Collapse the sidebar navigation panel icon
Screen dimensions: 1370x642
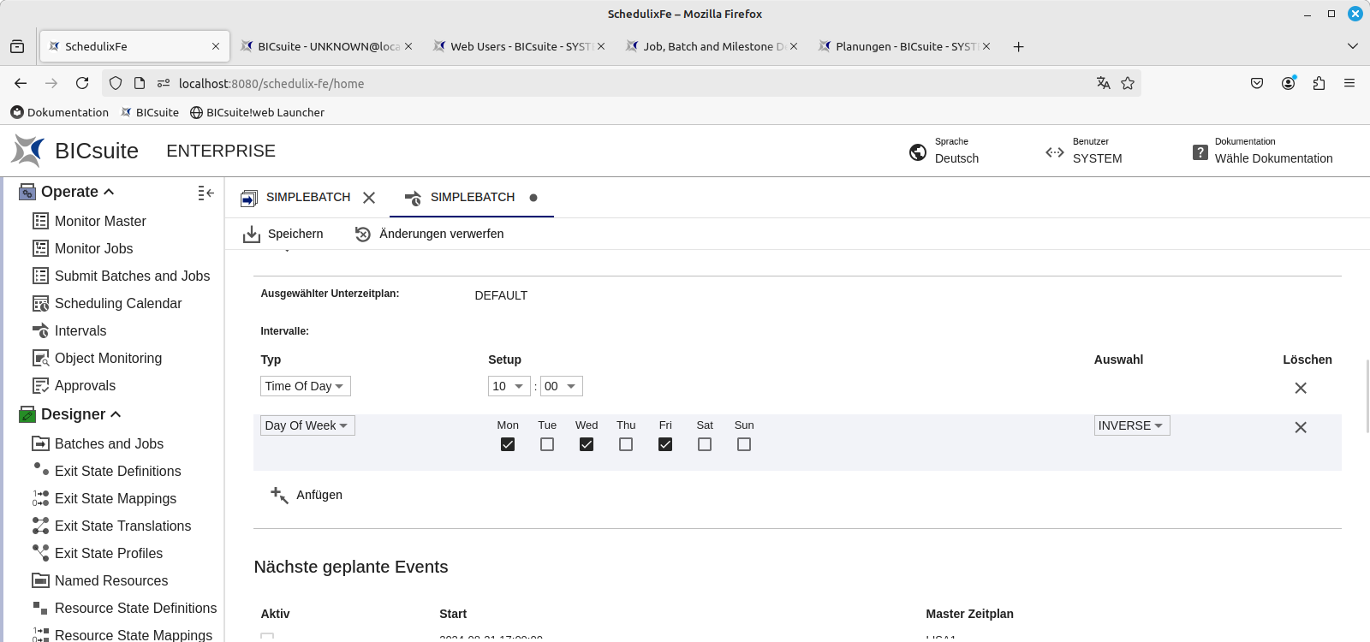coord(205,193)
